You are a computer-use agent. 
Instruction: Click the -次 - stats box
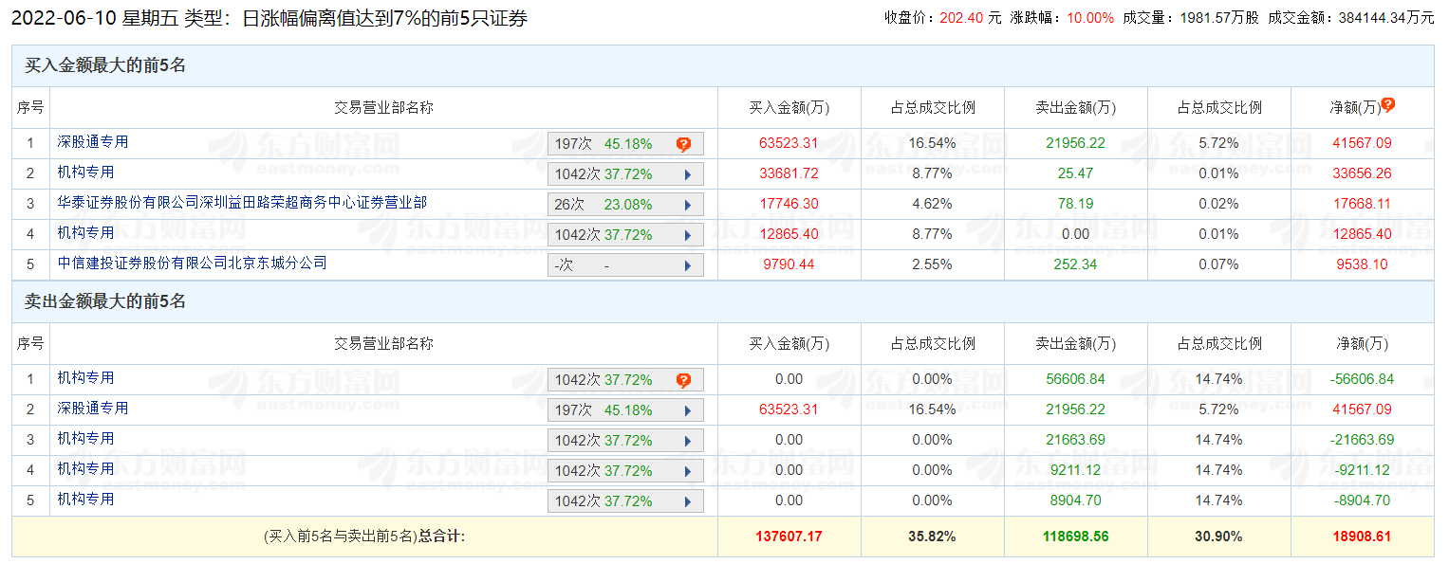(x=625, y=265)
